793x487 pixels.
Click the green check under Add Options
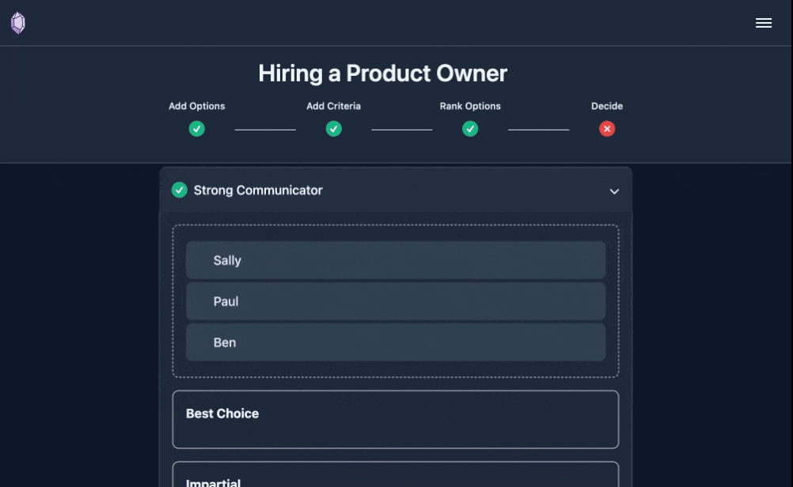pos(197,129)
